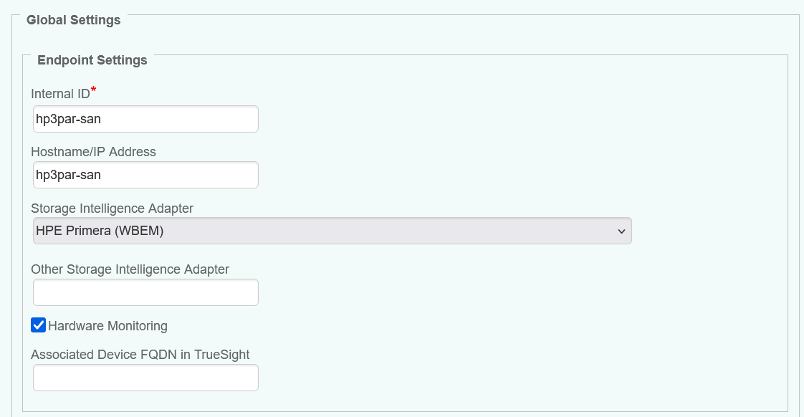Click the Global Settings group label

click(73, 20)
